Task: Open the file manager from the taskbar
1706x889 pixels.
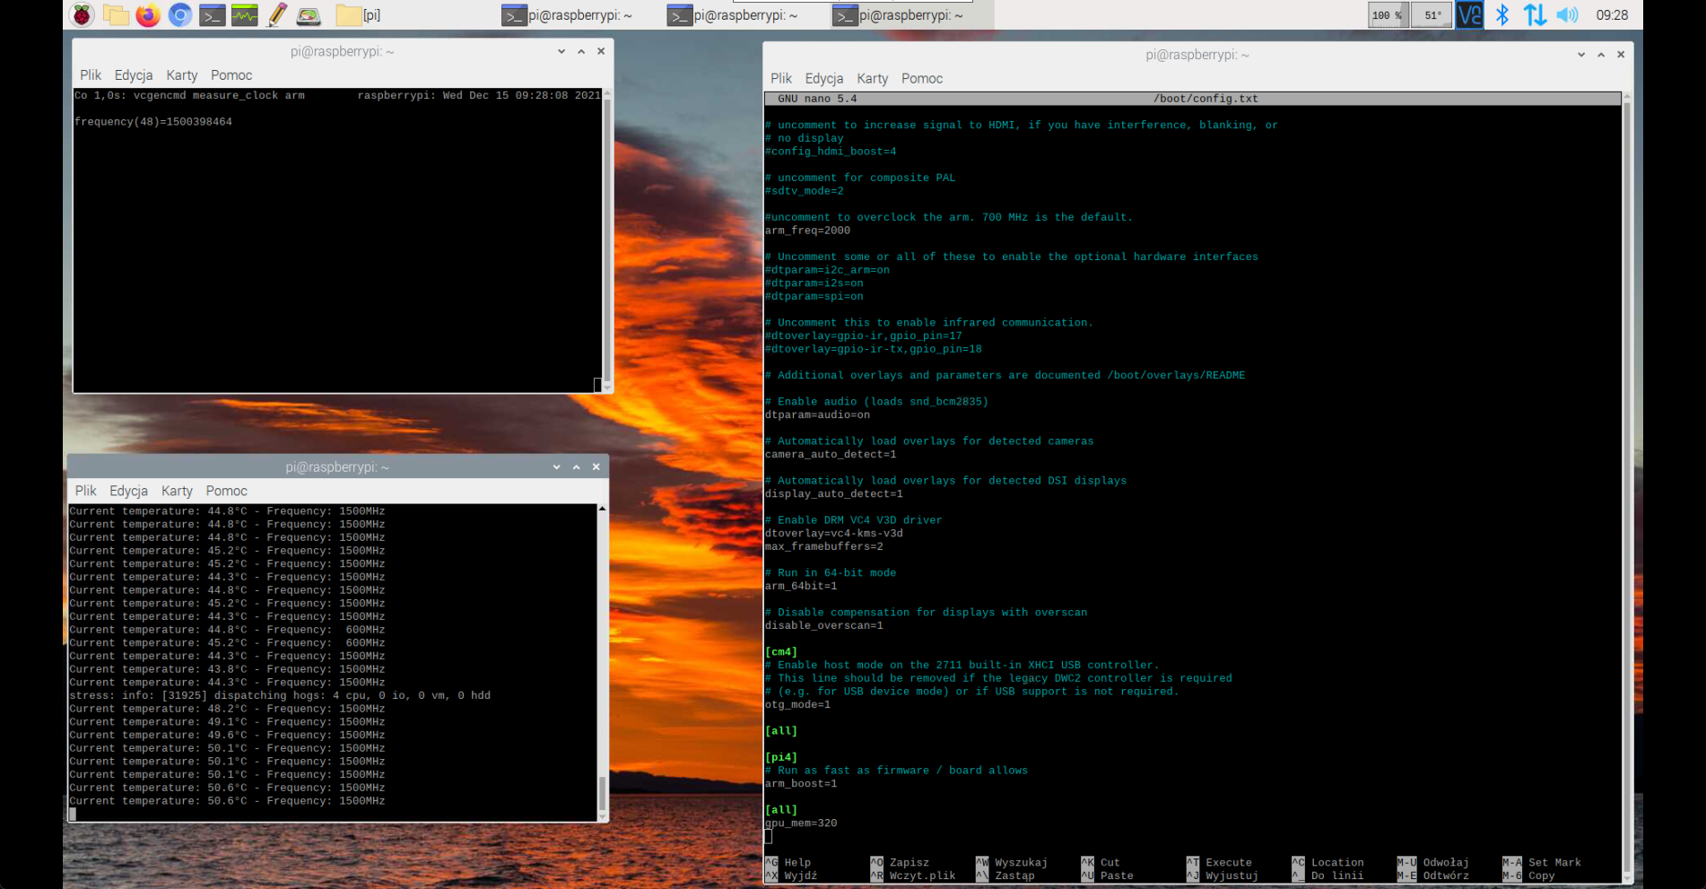Action: click(x=116, y=14)
